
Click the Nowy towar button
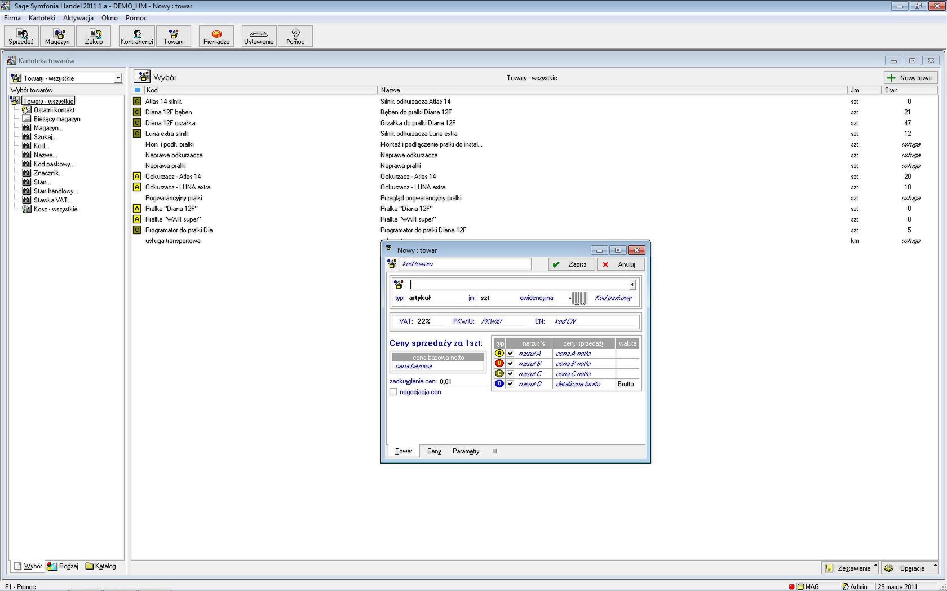tap(910, 78)
